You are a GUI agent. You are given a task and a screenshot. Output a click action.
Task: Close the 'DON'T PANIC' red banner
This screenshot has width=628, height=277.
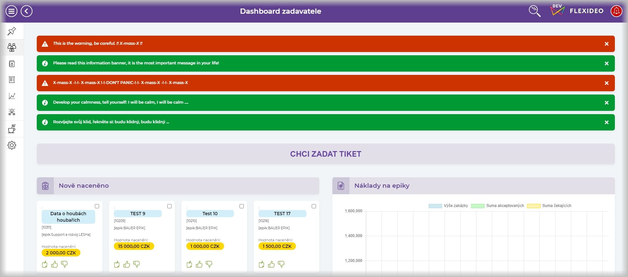point(606,83)
